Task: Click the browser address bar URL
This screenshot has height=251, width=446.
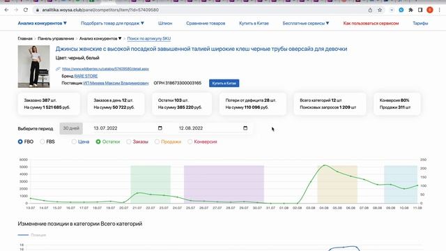Action: point(100,10)
